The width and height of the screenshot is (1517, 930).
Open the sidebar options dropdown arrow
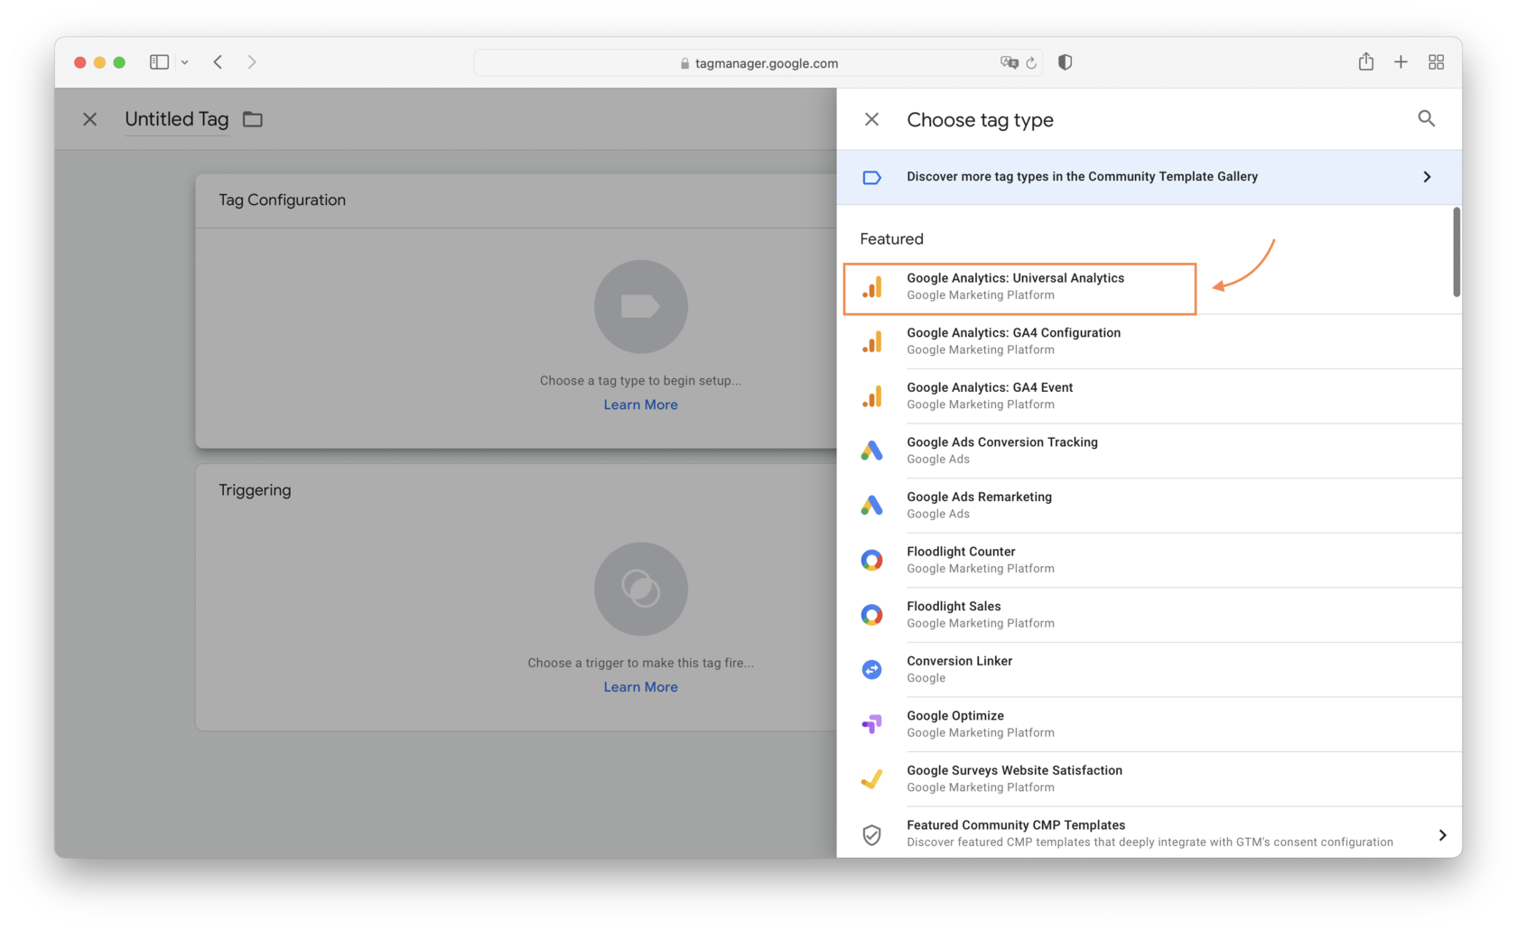click(x=184, y=62)
